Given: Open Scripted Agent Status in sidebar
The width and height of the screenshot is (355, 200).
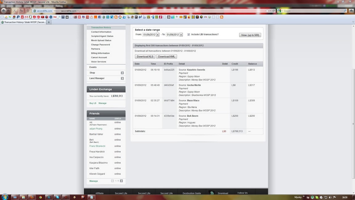Looking at the screenshot, I should point(102,36).
